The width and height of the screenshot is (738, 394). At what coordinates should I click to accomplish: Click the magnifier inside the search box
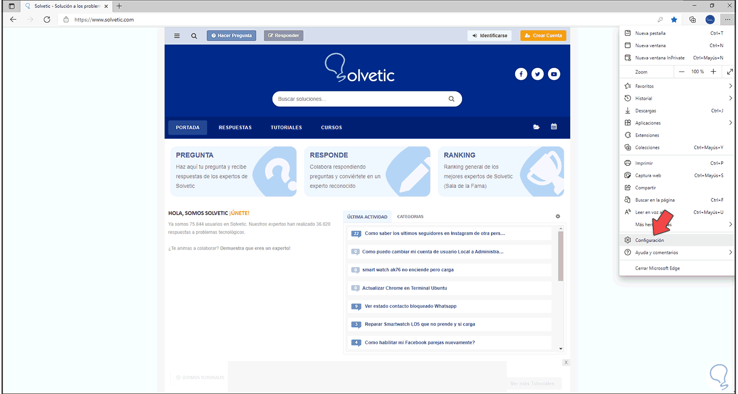(452, 99)
